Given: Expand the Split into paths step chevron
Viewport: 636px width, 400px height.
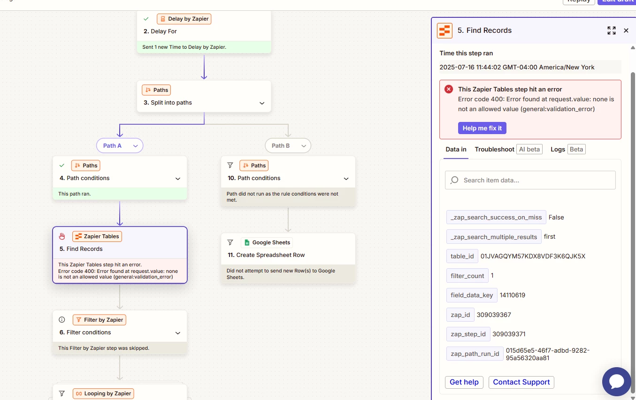Looking at the screenshot, I should pyautogui.click(x=262, y=103).
